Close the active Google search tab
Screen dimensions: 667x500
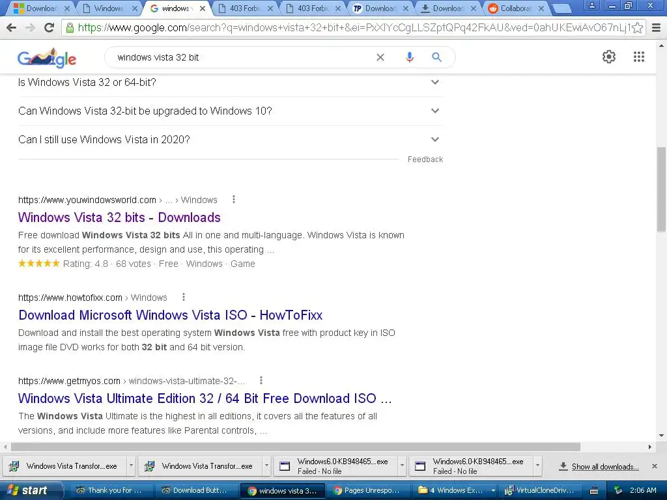coord(203,8)
